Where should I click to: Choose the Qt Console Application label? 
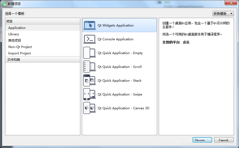[x=115, y=39]
